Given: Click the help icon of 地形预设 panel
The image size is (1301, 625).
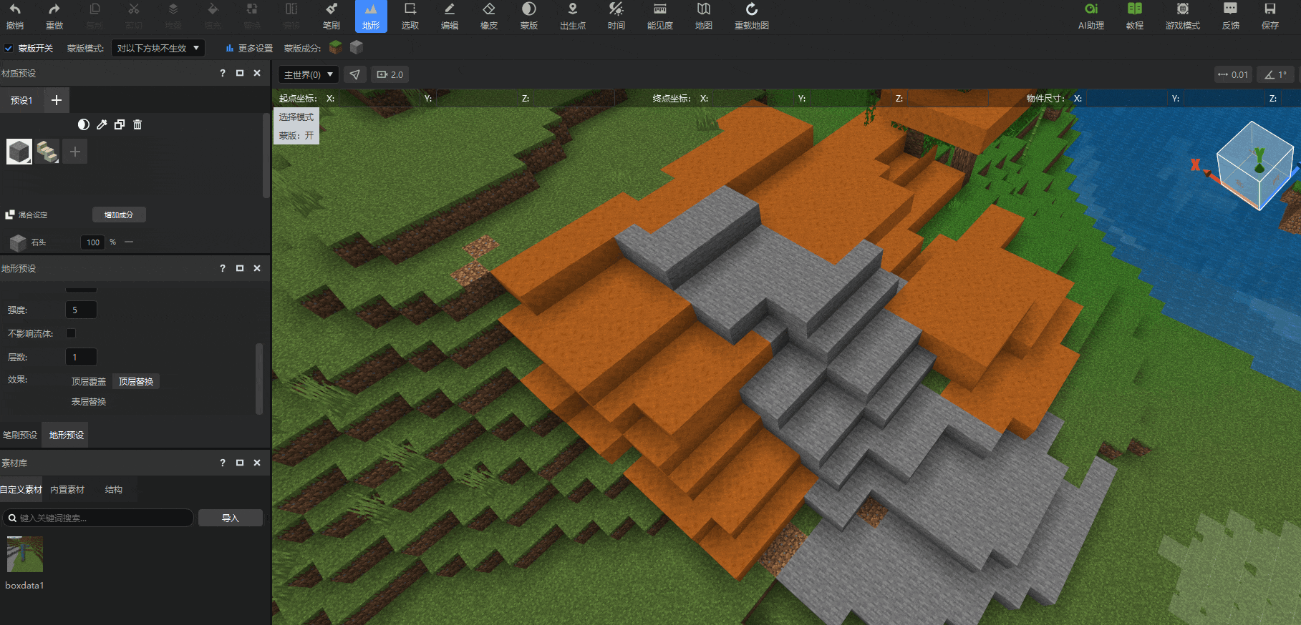Looking at the screenshot, I should click(223, 268).
